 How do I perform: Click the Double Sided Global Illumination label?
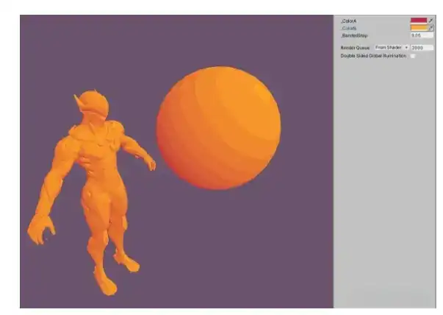(373, 56)
